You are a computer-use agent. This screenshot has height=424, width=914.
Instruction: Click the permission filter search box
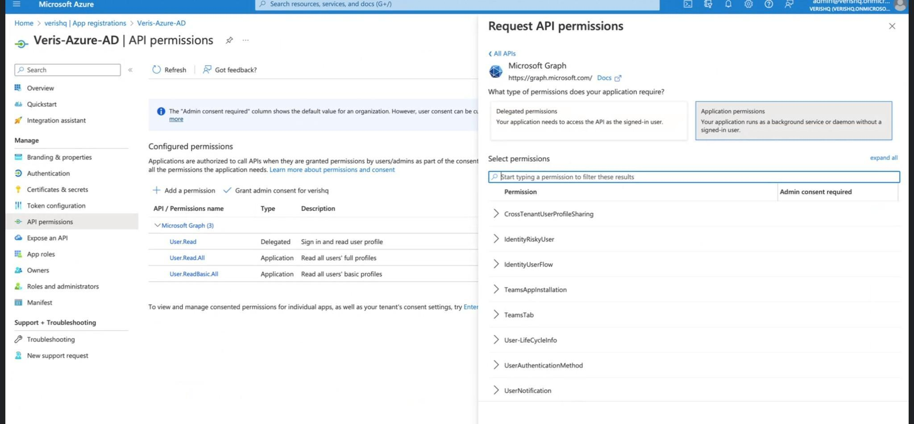tap(694, 177)
